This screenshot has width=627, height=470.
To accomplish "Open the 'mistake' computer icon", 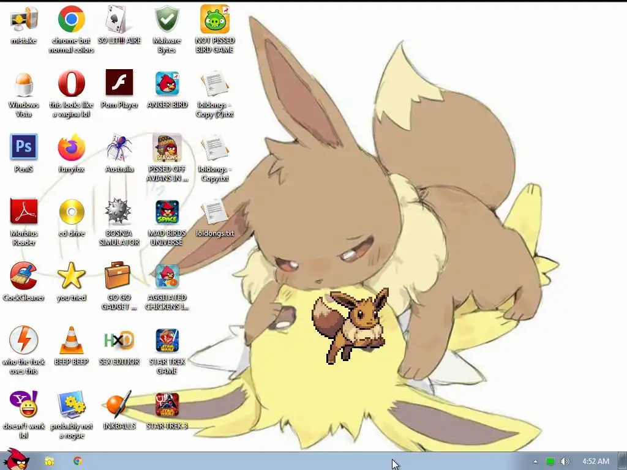I will click(24, 19).
